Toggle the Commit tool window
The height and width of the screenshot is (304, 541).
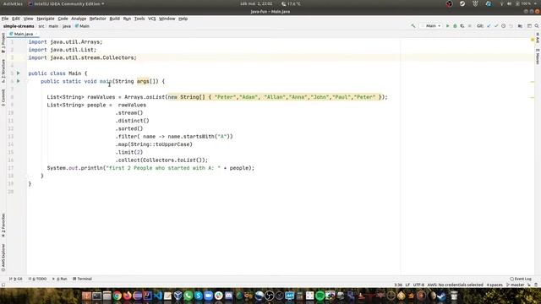tap(3, 98)
